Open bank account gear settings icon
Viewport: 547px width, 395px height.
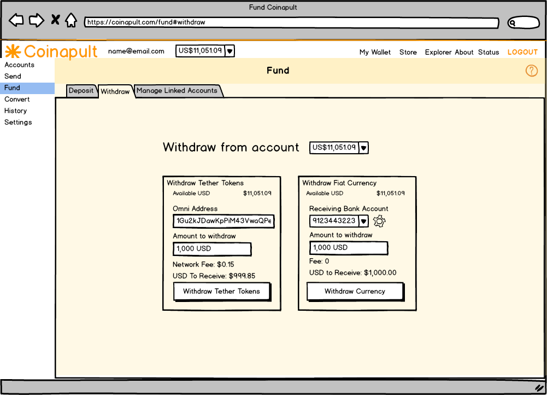pyautogui.click(x=379, y=221)
